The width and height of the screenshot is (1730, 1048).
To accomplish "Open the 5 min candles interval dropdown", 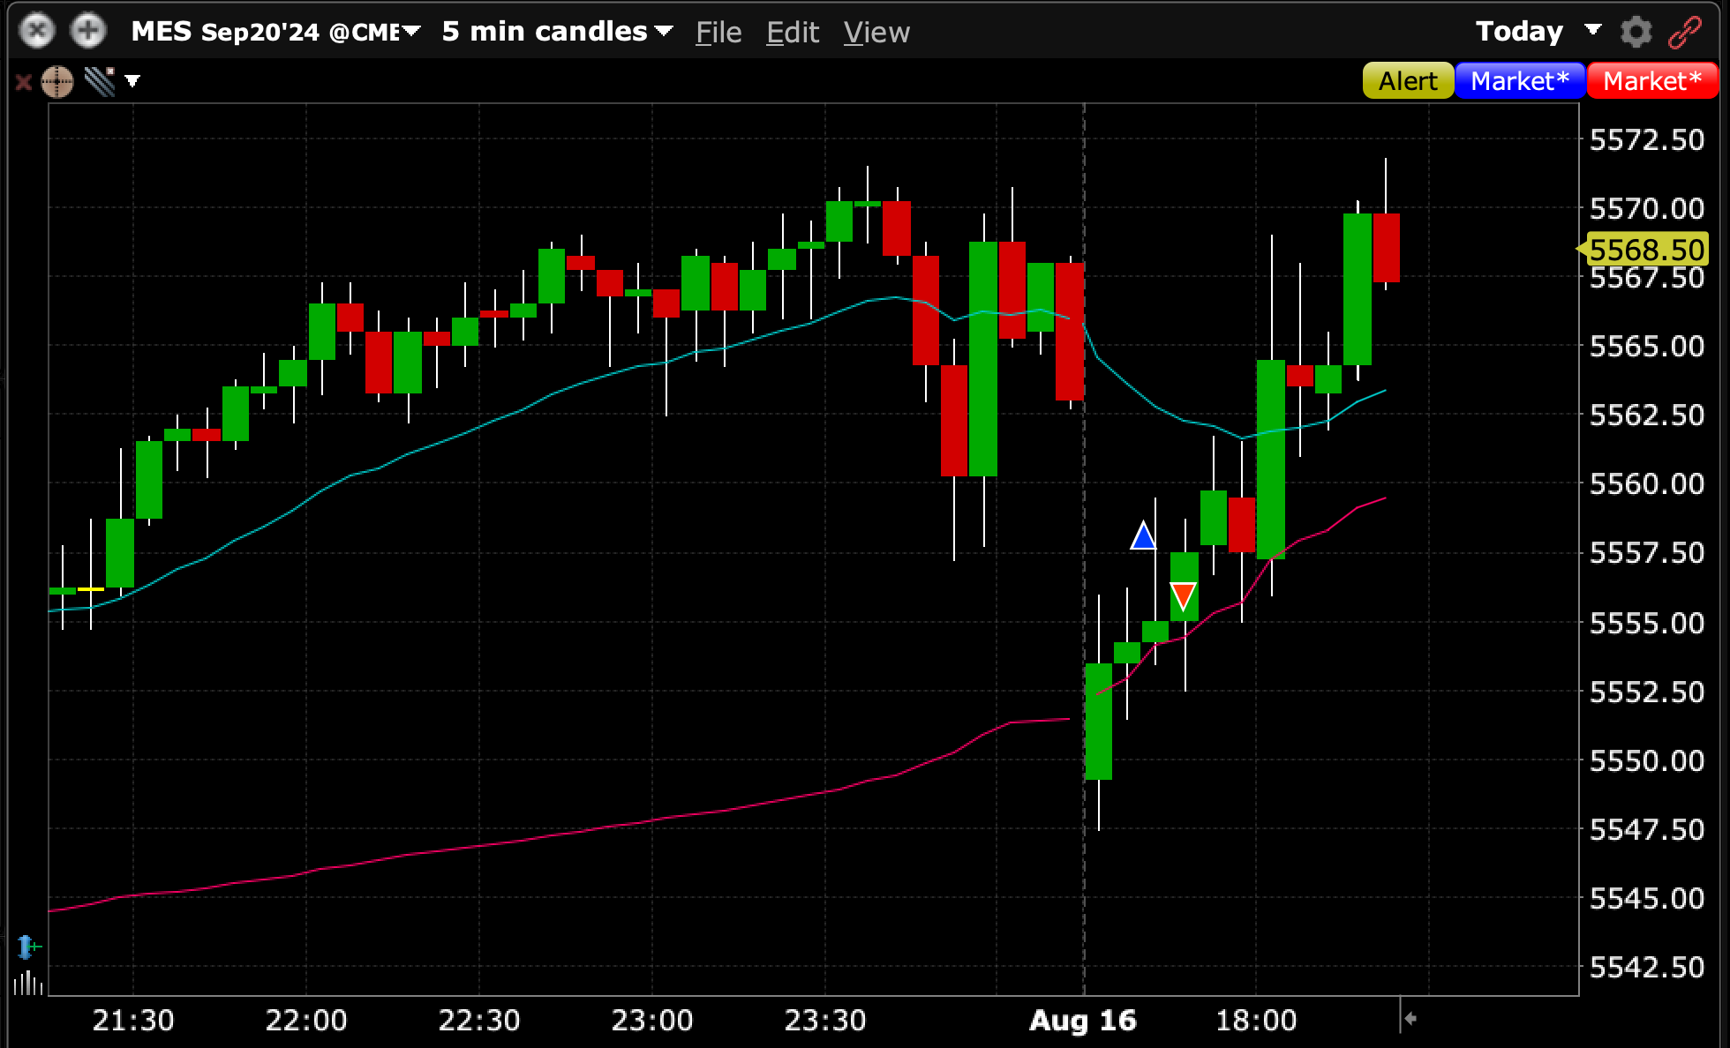I will pos(558,32).
